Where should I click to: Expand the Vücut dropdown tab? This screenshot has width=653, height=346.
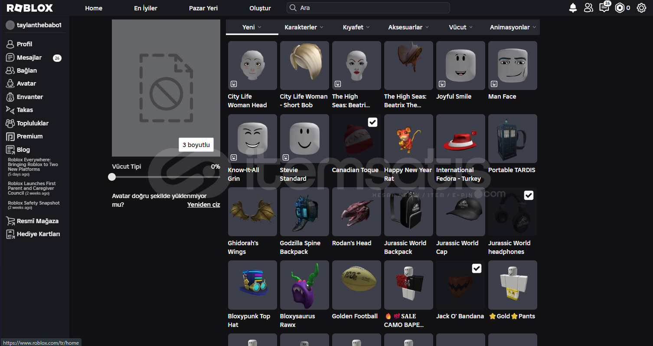point(461,27)
